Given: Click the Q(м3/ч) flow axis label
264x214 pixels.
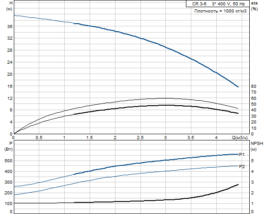Looking at the screenshot, I should pyautogui.click(x=240, y=138).
